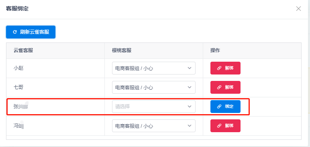
Task: Click the 刷新云雀客服 button
Action: [31, 32]
